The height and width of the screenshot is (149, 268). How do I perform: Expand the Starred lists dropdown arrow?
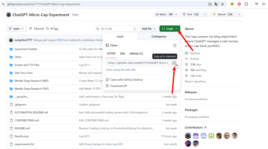(238, 14)
